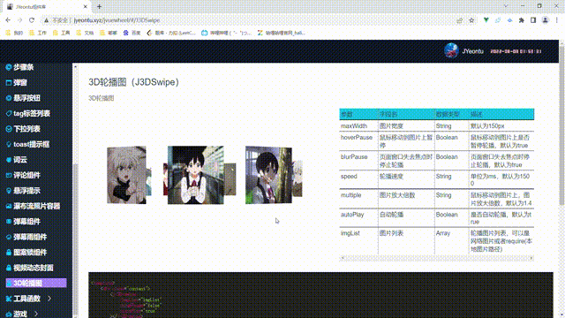
Task: Click the JYeontu globe avatar
Action: click(451, 51)
